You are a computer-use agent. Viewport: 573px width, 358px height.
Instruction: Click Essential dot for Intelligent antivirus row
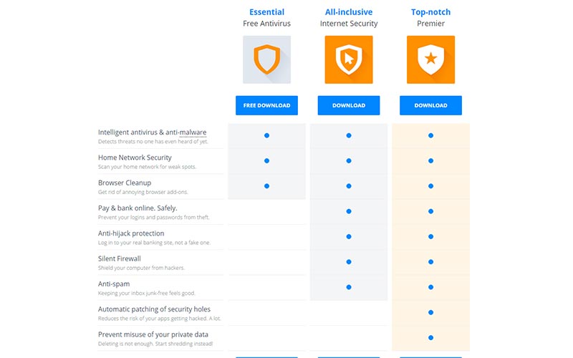(266, 135)
